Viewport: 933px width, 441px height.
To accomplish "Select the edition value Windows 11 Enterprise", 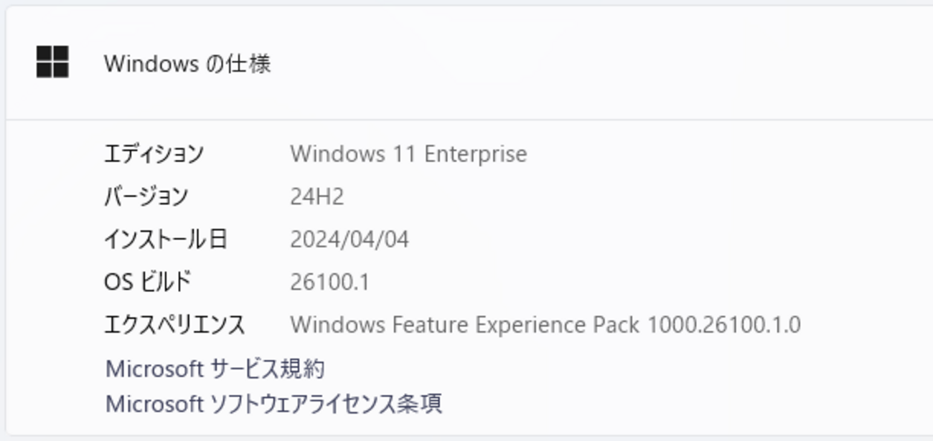I will (408, 153).
